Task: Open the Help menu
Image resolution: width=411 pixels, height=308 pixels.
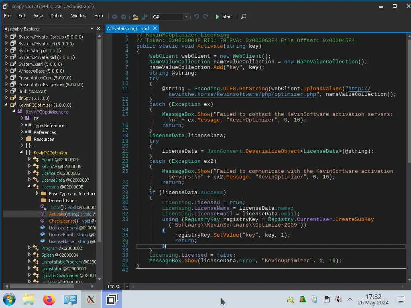Action: [99, 16]
